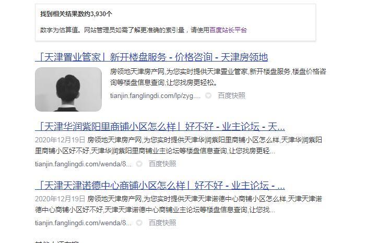
Task: Click the tianjin.fanglingdi.com/lp/zyg URL text
Action: [x=155, y=95]
